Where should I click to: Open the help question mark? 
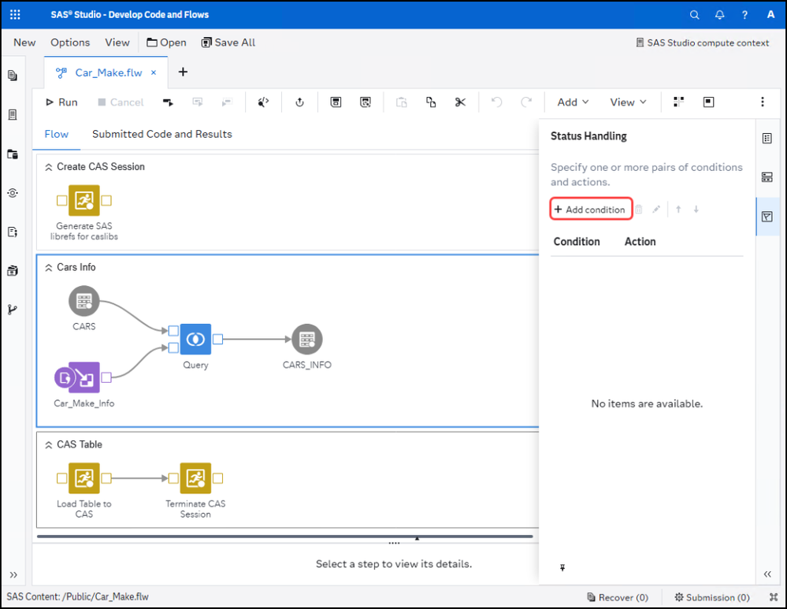click(x=744, y=15)
